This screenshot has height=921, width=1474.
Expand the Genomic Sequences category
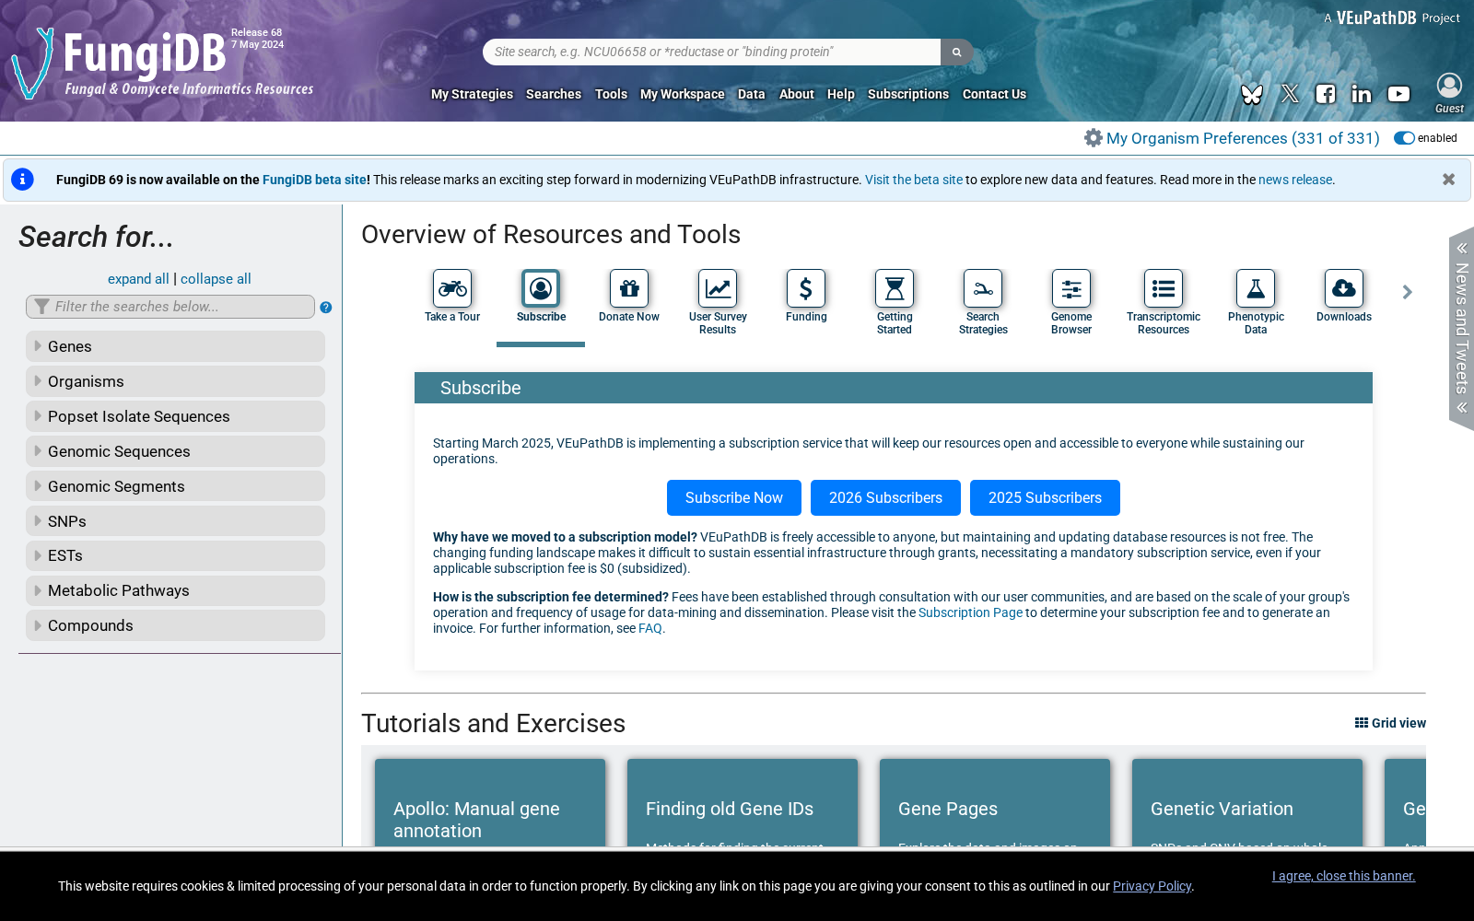pos(175,451)
